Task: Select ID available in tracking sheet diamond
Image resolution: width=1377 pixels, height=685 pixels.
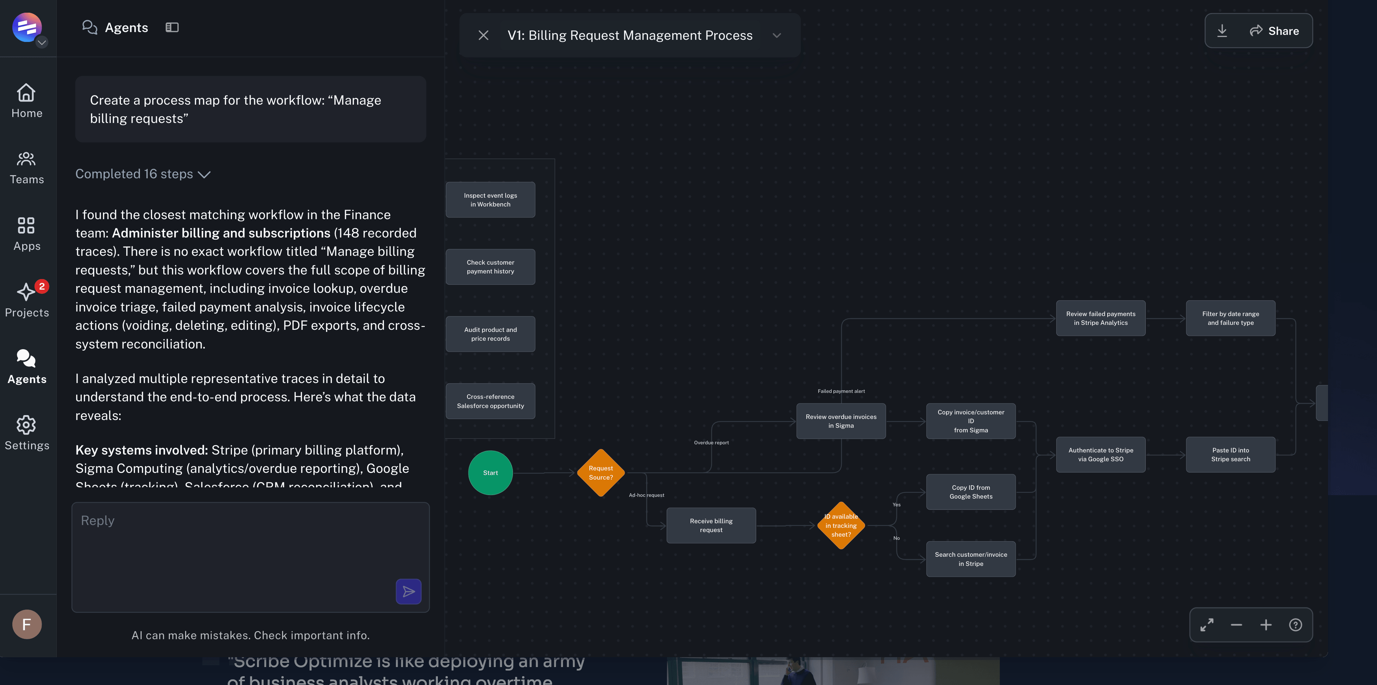Action: click(x=841, y=525)
